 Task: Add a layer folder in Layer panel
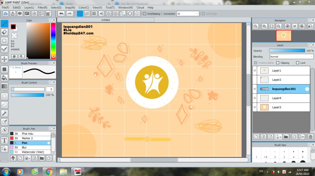point(286,137)
